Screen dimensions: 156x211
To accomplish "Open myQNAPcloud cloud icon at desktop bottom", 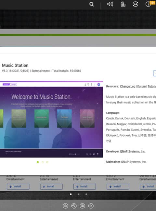I will click(x=65, y=206).
